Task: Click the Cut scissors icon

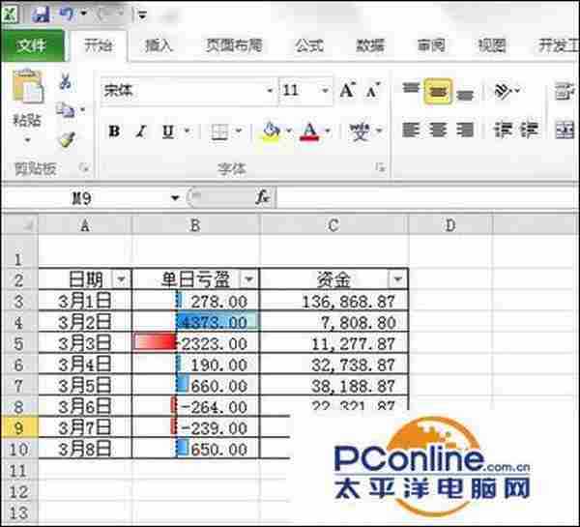Action: 66,83
